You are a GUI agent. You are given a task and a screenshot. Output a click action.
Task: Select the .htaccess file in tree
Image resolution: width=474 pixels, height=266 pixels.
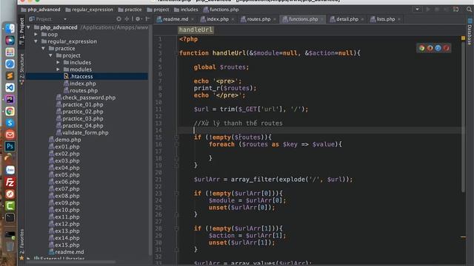(x=87, y=76)
